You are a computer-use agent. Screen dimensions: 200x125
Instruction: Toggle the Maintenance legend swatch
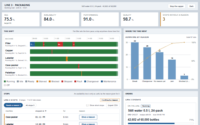(102, 81)
